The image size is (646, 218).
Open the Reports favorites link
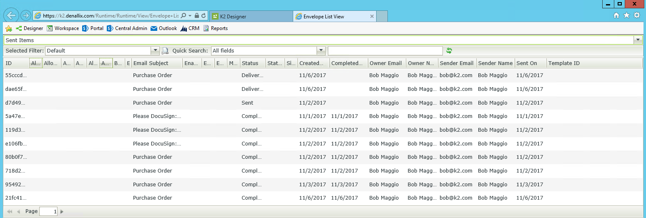[x=215, y=28]
